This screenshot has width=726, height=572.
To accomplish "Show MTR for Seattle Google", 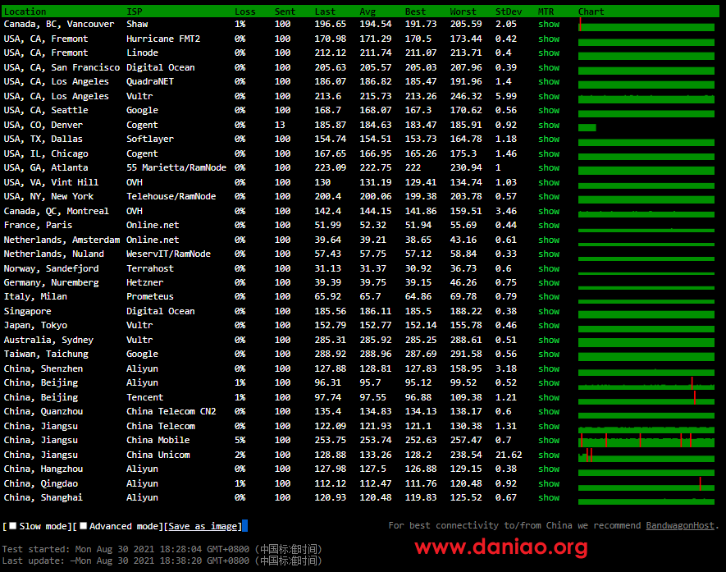I will [x=549, y=110].
